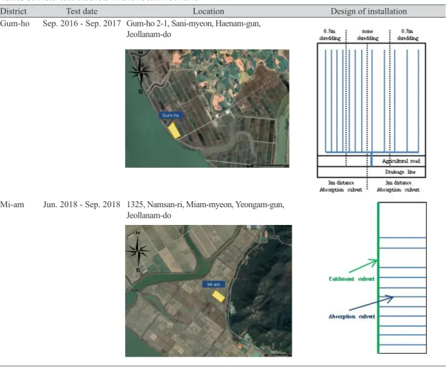Screen dimensions: 446x369
Task: Click the Jeollanam-do text under Gum-ho address
Action: coord(149,34)
